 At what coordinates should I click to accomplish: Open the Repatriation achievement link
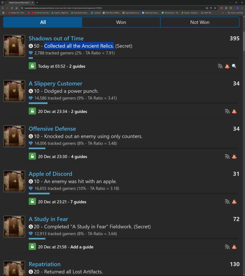pos(45,264)
